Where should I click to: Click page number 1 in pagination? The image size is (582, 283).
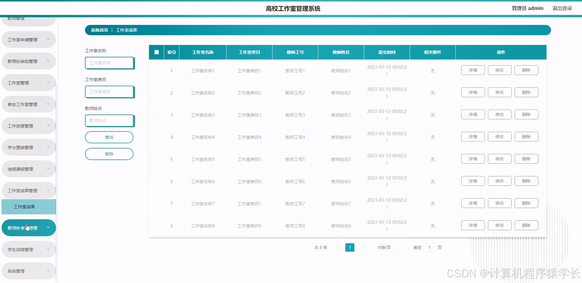click(350, 247)
